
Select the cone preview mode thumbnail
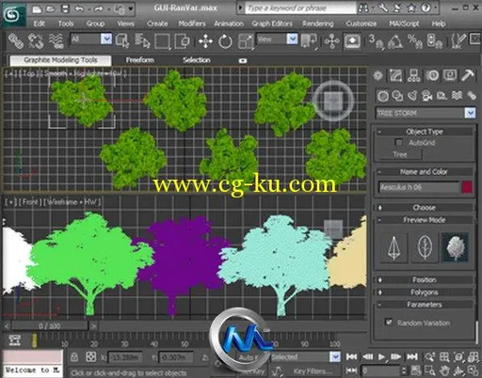click(394, 247)
